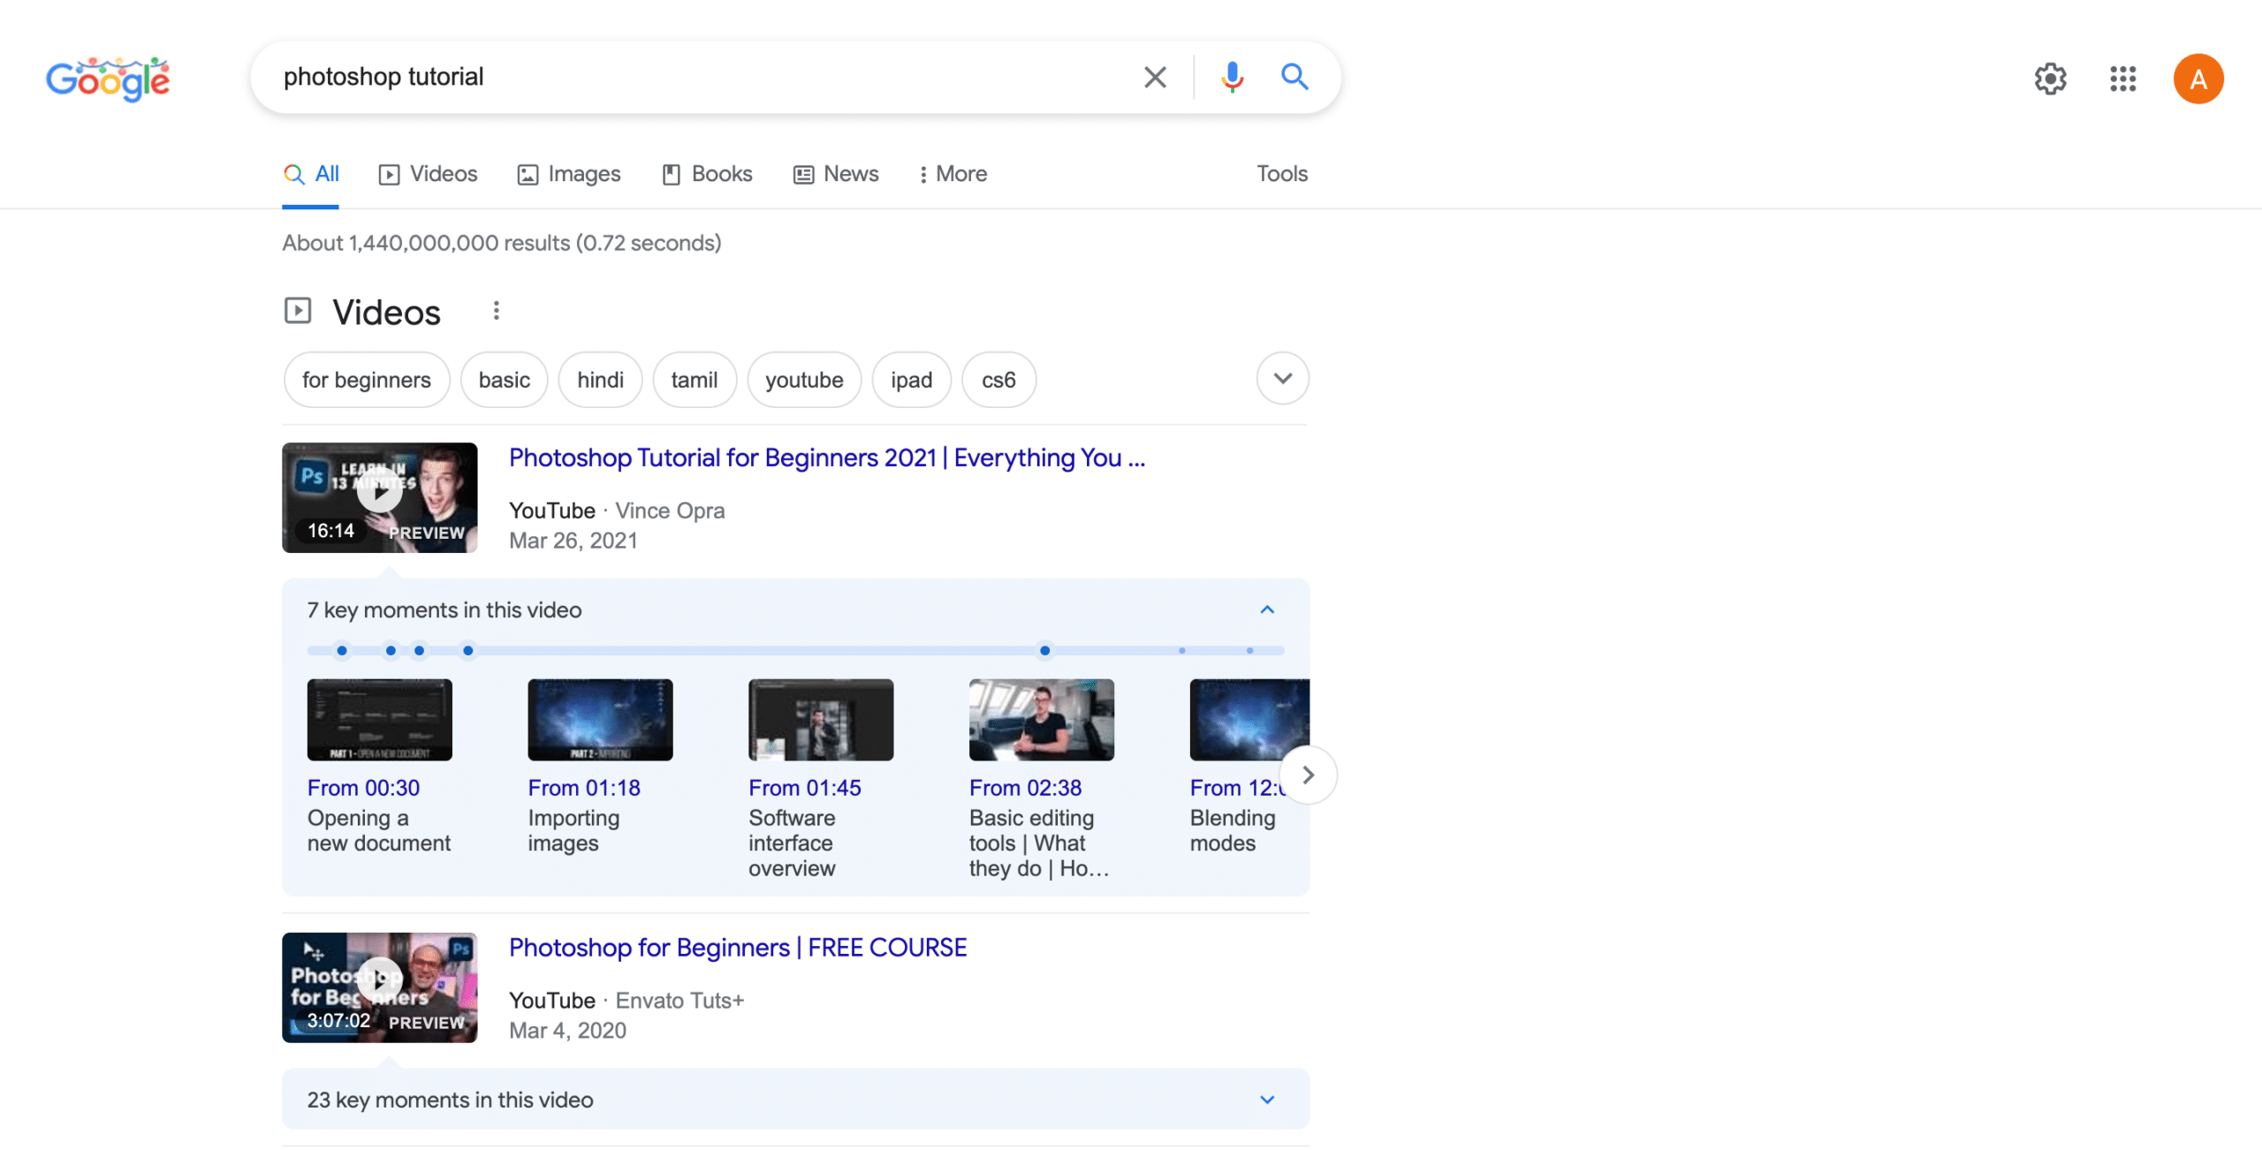This screenshot has height=1150, width=2262.
Task: Filter by 'cs6' chip
Action: pyautogui.click(x=998, y=380)
